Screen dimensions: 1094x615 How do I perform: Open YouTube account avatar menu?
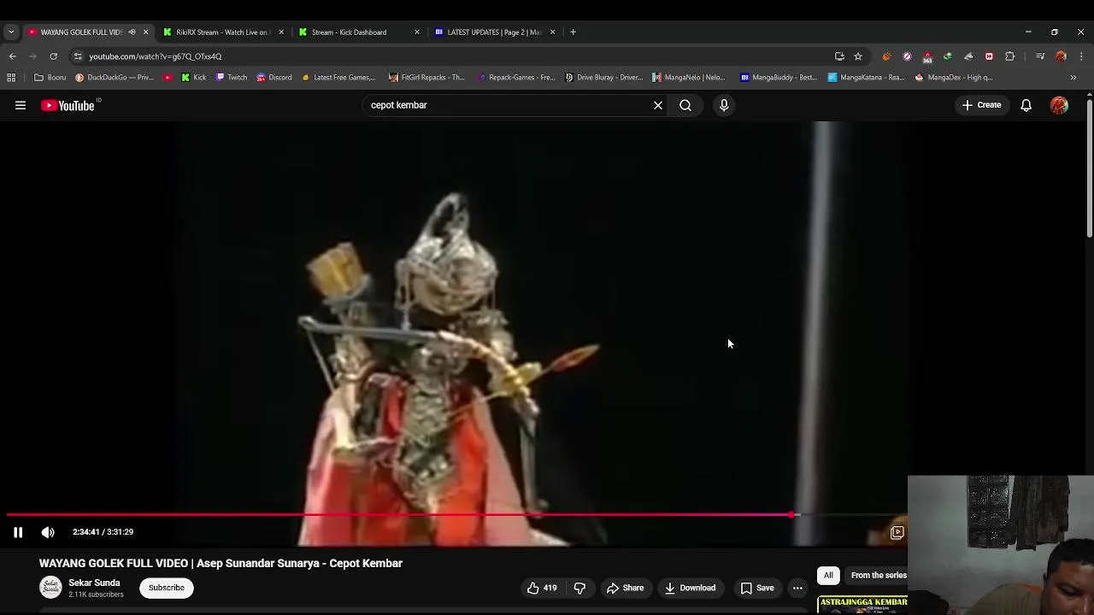pyautogui.click(x=1059, y=105)
